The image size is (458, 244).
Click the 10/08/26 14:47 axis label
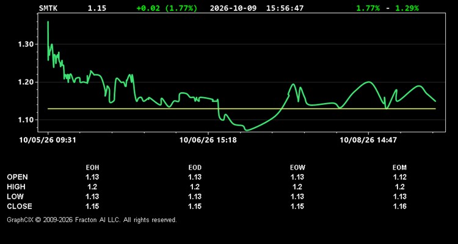(x=368, y=140)
